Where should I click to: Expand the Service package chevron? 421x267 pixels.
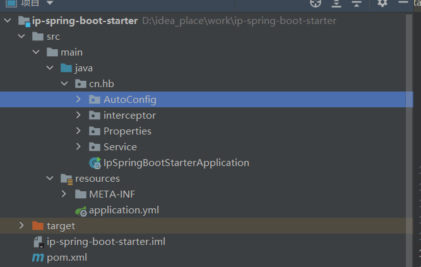pyautogui.click(x=78, y=146)
